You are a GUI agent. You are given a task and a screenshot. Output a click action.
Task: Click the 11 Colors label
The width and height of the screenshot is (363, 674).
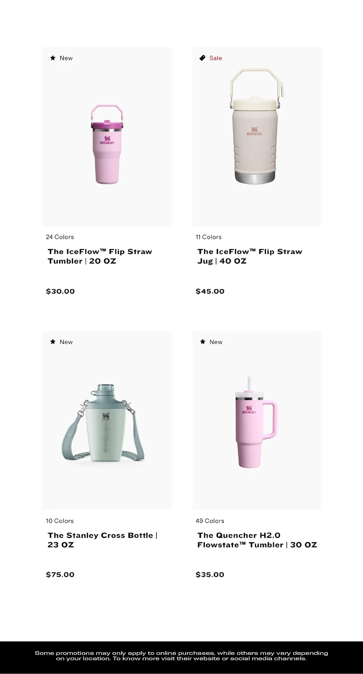point(209,237)
